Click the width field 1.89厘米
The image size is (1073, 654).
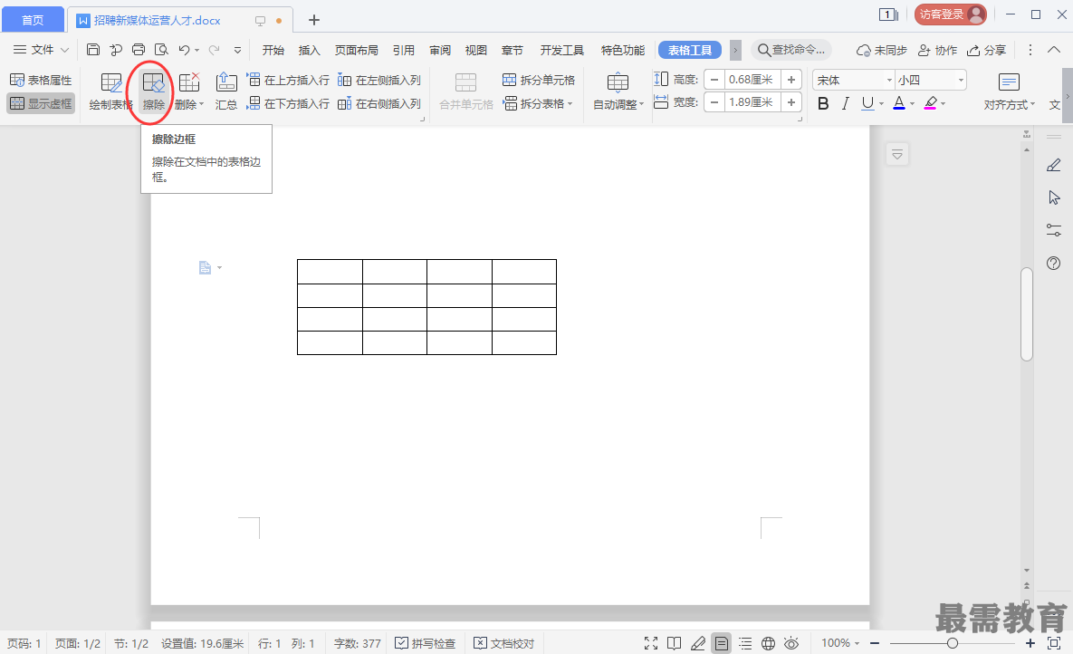click(x=752, y=102)
